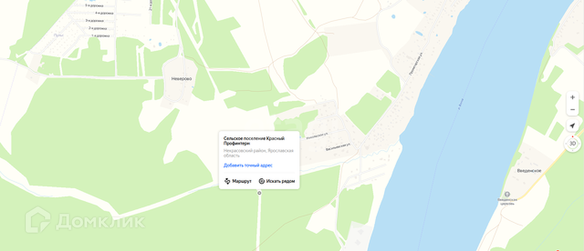Select the Введенская церковь church icon
The height and width of the screenshot is (251, 584).
tap(507, 194)
